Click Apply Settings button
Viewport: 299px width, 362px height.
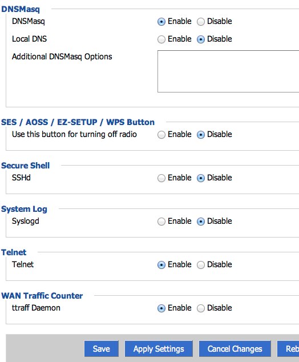coord(159,349)
